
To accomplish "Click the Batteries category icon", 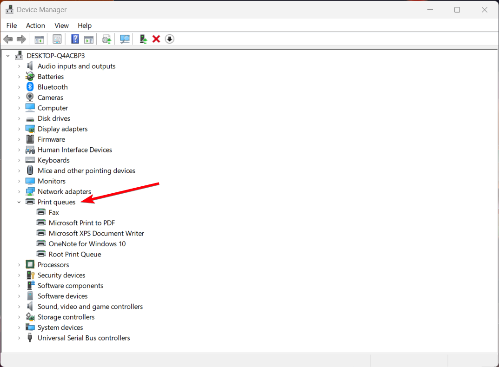I will (x=30, y=76).
